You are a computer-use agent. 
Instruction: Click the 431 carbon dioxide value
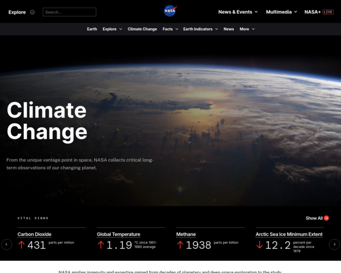click(x=37, y=245)
